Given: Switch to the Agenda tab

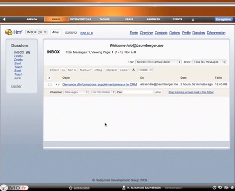Looking at the screenshot, I should click(x=32, y=19).
